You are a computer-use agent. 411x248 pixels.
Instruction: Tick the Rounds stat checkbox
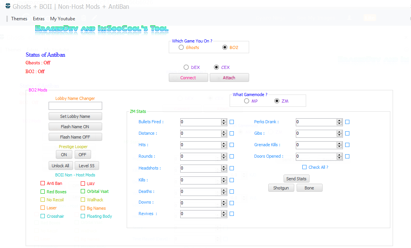pyautogui.click(x=232, y=156)
